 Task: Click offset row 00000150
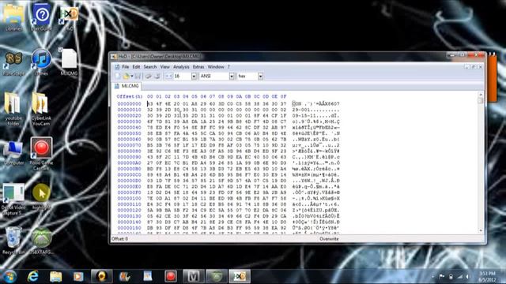pyautogui.click(x=130, y=228)
